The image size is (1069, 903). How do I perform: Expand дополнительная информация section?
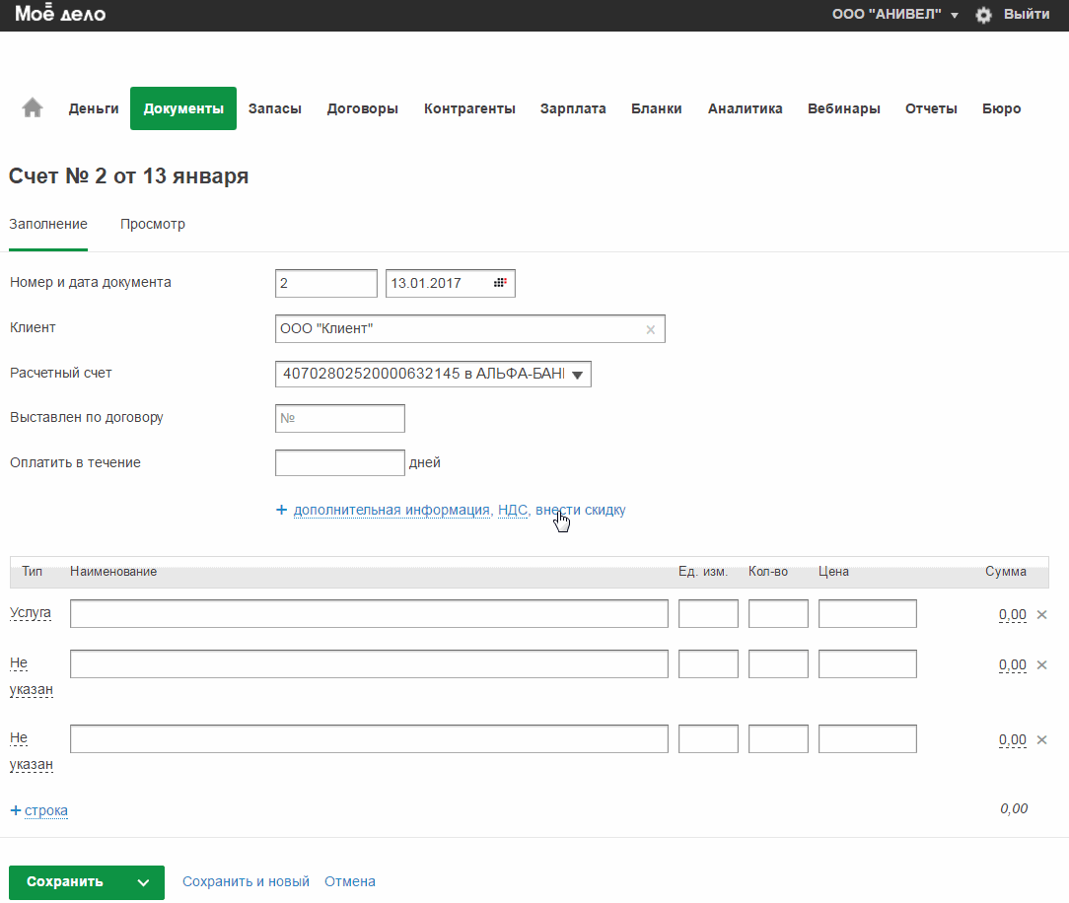392,510
